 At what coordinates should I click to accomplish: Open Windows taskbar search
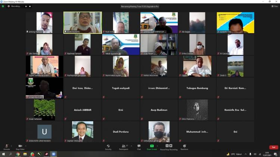pyautogui.click(x=10, y=154)
